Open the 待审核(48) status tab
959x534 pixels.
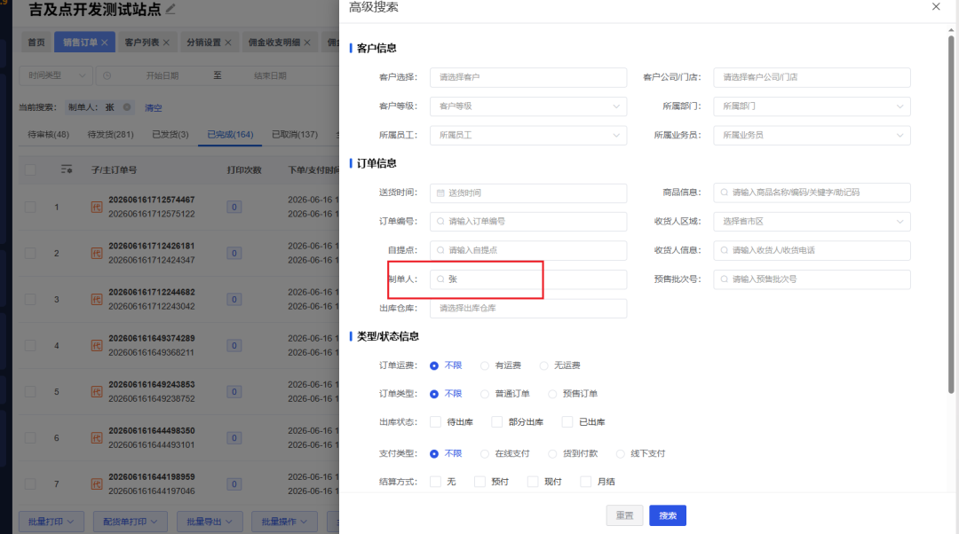pyautogui.click(x=48, y=135)
